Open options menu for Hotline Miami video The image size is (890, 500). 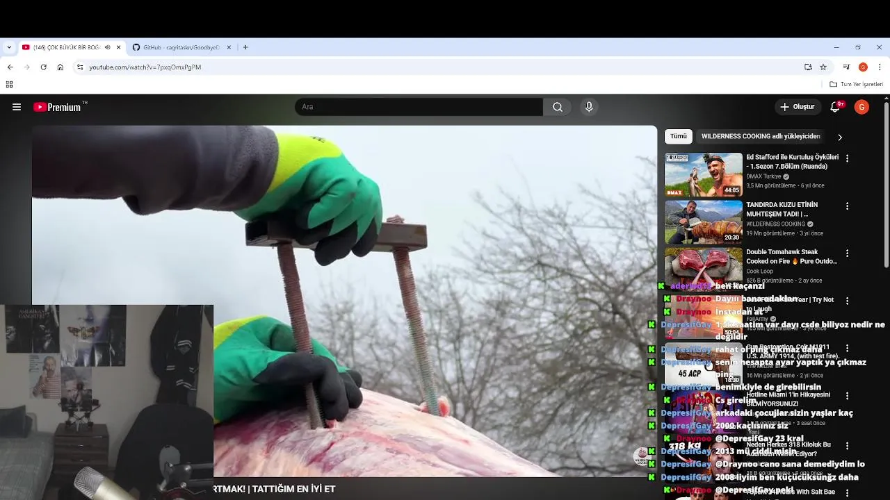point(847,396)
